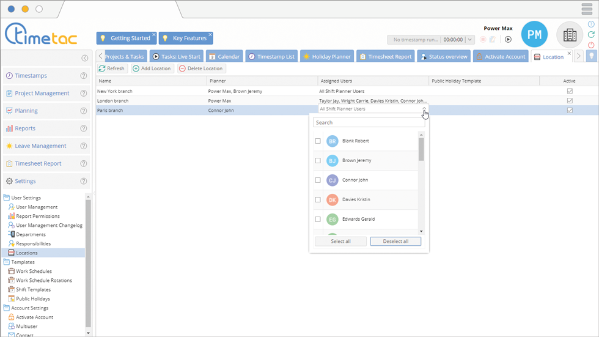The image size is (599, 337).
Task: Open help icon beside Timestamps
Action: pos(83,76)
